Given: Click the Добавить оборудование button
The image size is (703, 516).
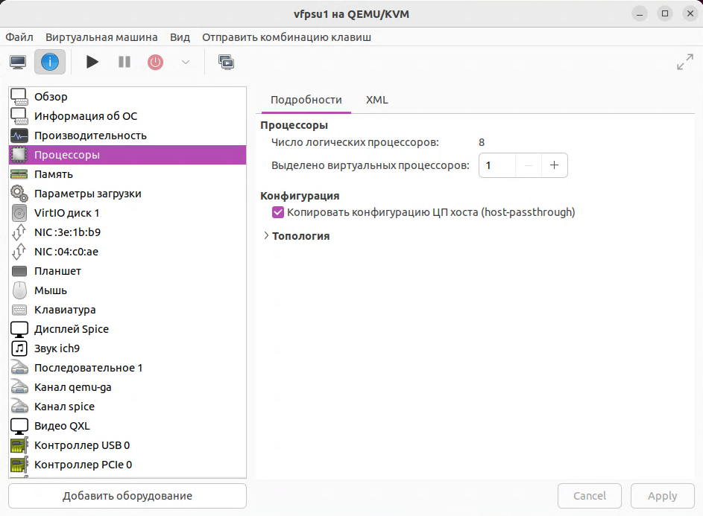Looking at the screenshot, I should coord(127,496).
